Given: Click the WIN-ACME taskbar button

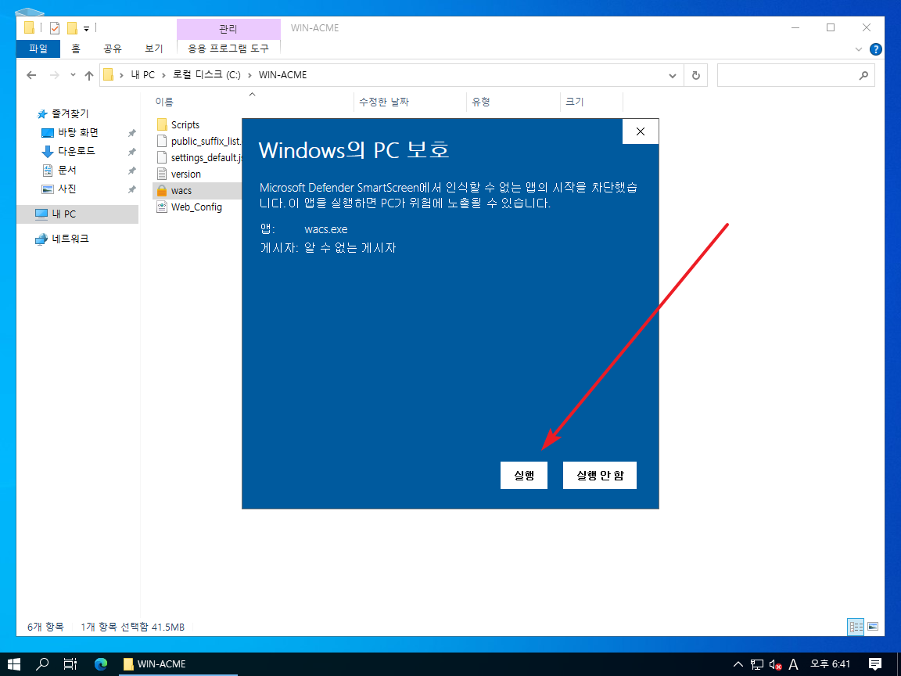Looking at the screenshot, I should 177,664.
